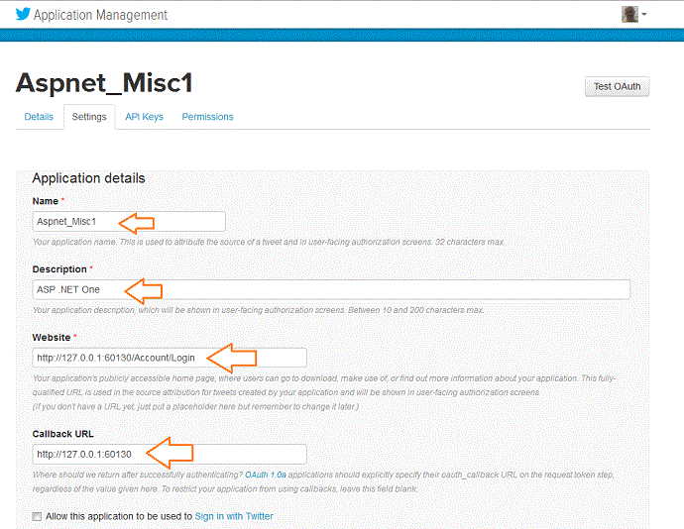Click the Twitter bird logo
This screenshot has width=684, height=529.
(23, 14)
